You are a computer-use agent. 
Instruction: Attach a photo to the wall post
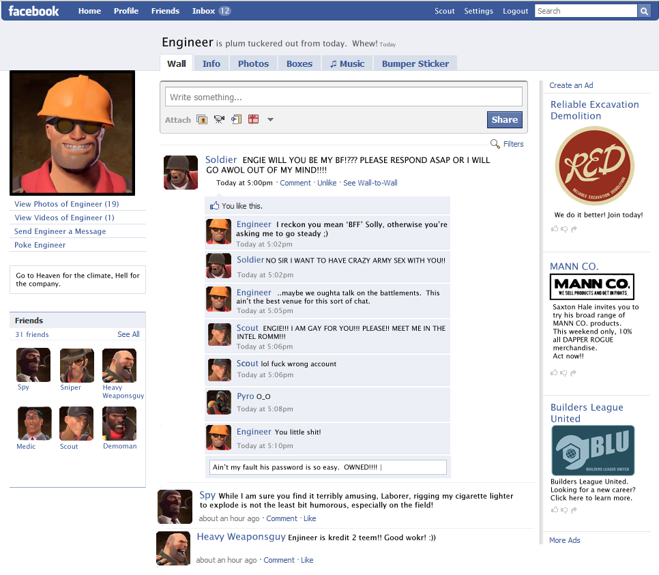(x=202, y=120)
